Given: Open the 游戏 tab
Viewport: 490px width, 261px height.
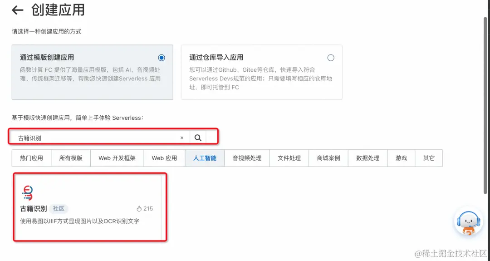Looking at the screenshot, I should click(x=401, y=158).
